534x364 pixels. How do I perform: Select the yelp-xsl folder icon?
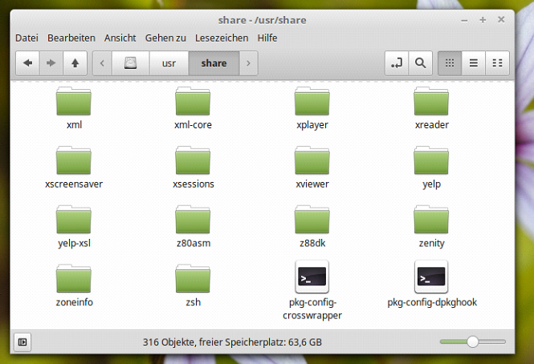tap(74, 220)
